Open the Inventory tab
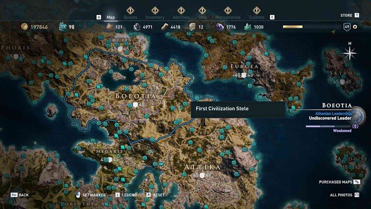Viewport: 371px width, 209px height. tap(155, 18)
